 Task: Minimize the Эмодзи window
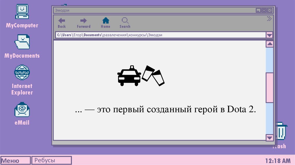coord(258,10)
